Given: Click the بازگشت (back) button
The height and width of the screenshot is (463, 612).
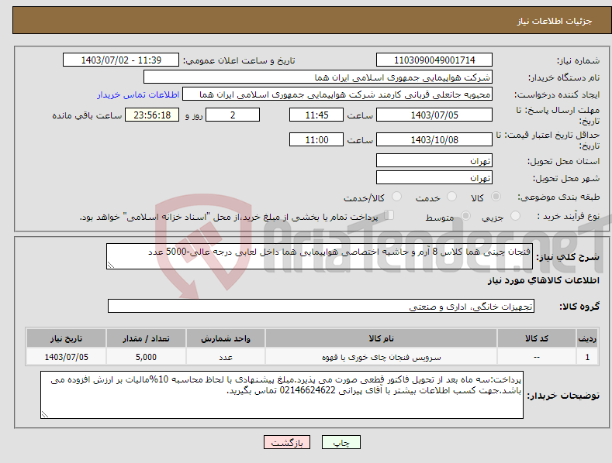Looking at the screenshot, I should [x=287, y=442].
